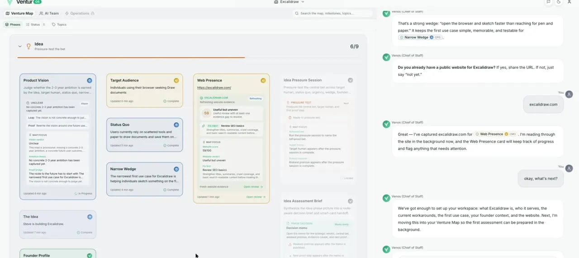Image resolution: width=579 pixels, height=258 pixels.
Task: Click the Vision tag on Product Vision card
Action: [84, 104]
